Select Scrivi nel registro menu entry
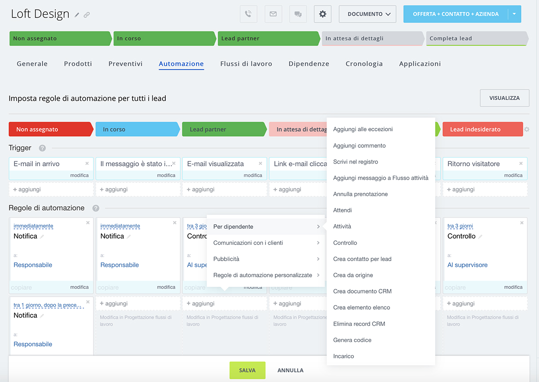The image size is (539, 382). [x=381, y=162]
